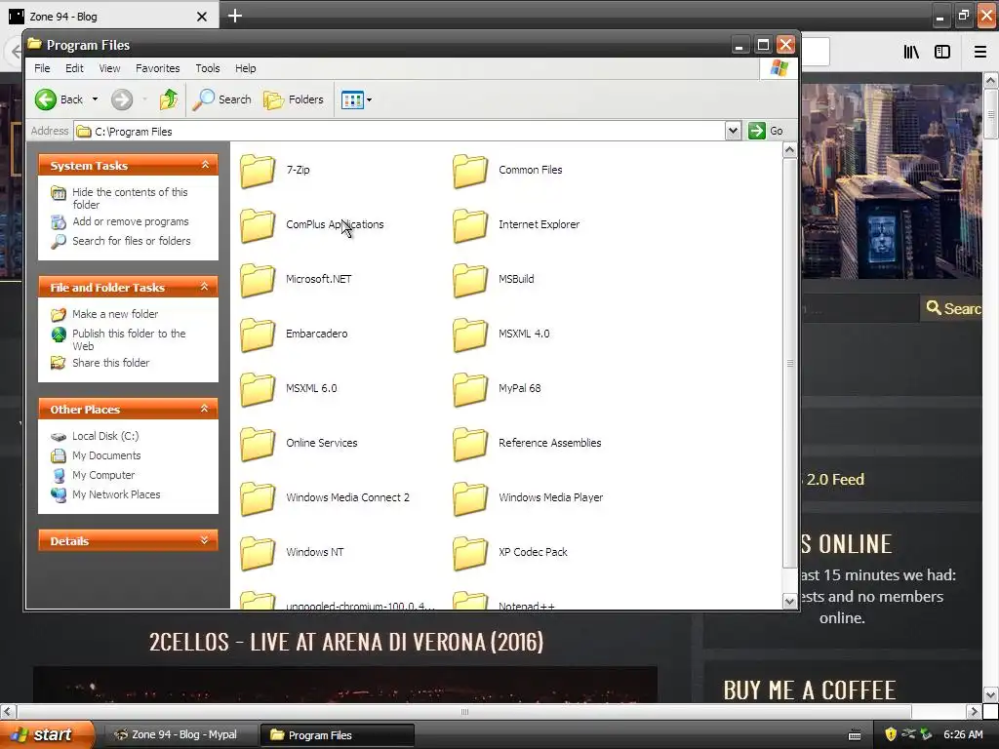Select the Windows Media Player folder icon

(x=470, y=498)
